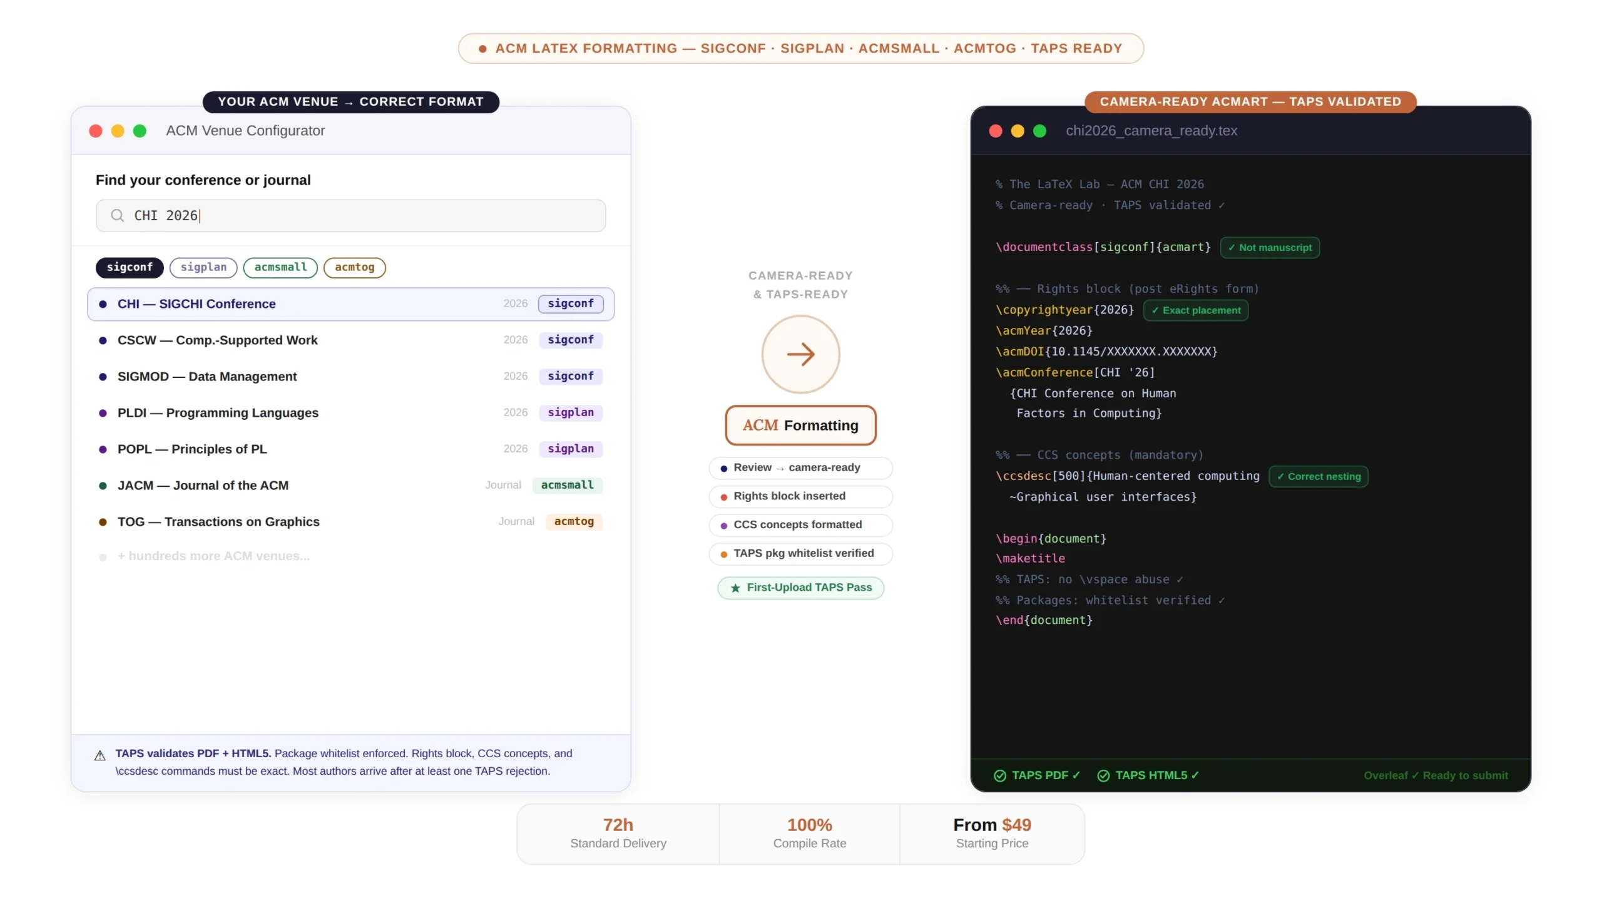Click the TAPS HTML5 checkmark icon
The width and height of the screenshot is (1602, 898).
(x=1103, y=776)
